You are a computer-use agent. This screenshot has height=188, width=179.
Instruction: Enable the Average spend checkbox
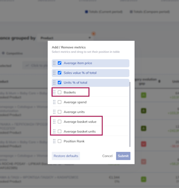coord(60,102)
